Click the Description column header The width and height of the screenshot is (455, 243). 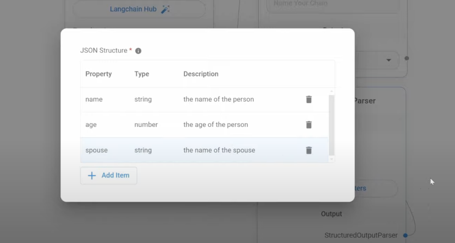[201, 74]
